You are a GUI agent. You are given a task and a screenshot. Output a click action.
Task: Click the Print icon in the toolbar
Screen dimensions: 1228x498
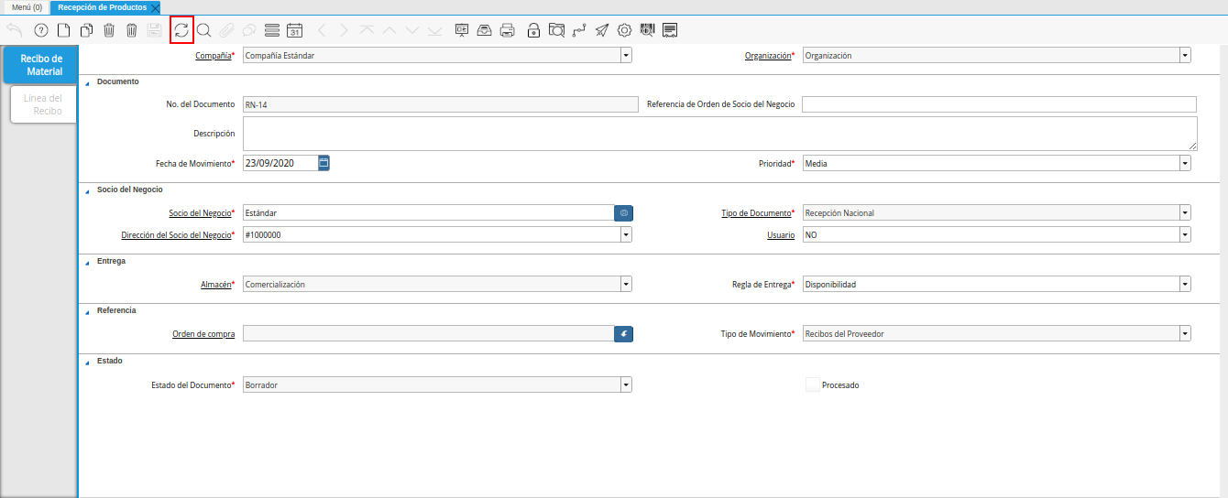coord(508,30)
